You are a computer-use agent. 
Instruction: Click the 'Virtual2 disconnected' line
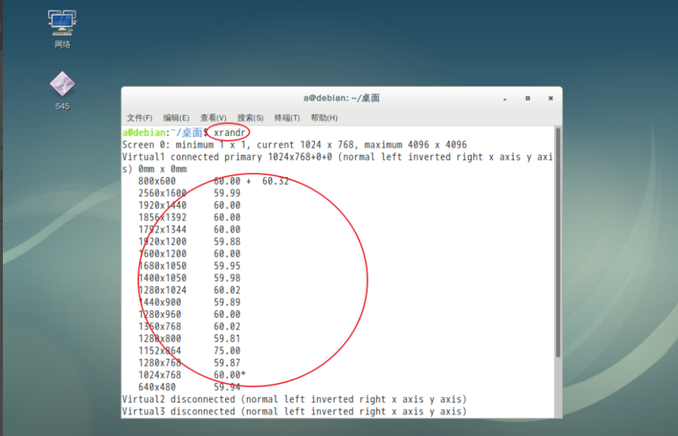[294, 399]
